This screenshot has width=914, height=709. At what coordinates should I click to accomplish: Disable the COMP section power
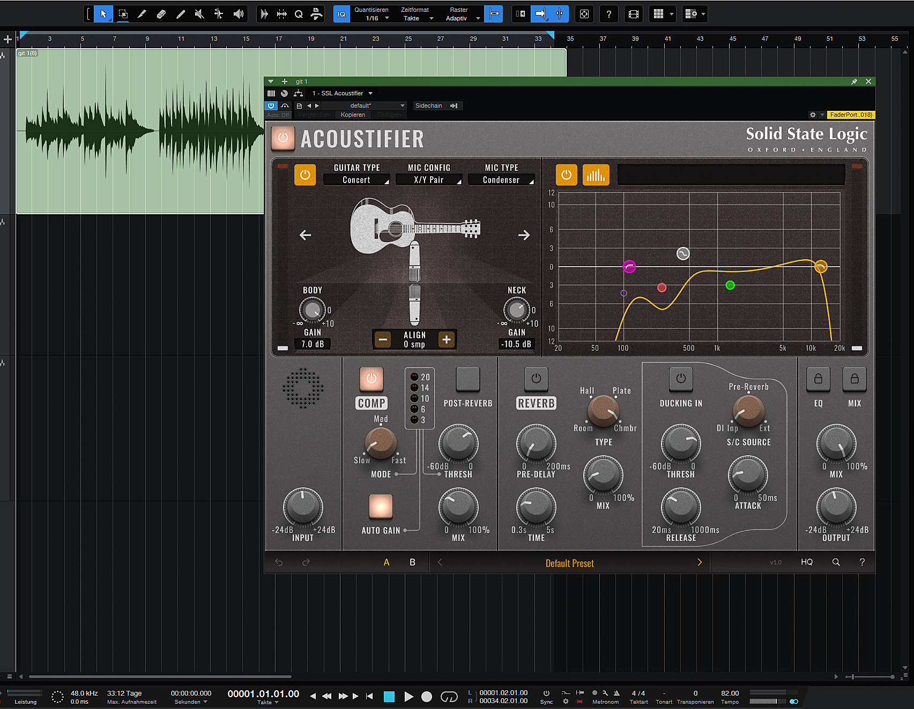[371, 379]
